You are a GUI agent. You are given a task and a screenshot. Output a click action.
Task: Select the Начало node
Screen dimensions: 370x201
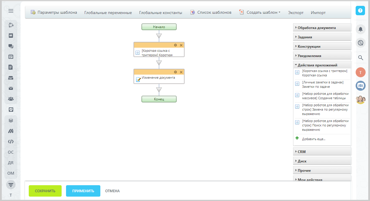point(159,27)
